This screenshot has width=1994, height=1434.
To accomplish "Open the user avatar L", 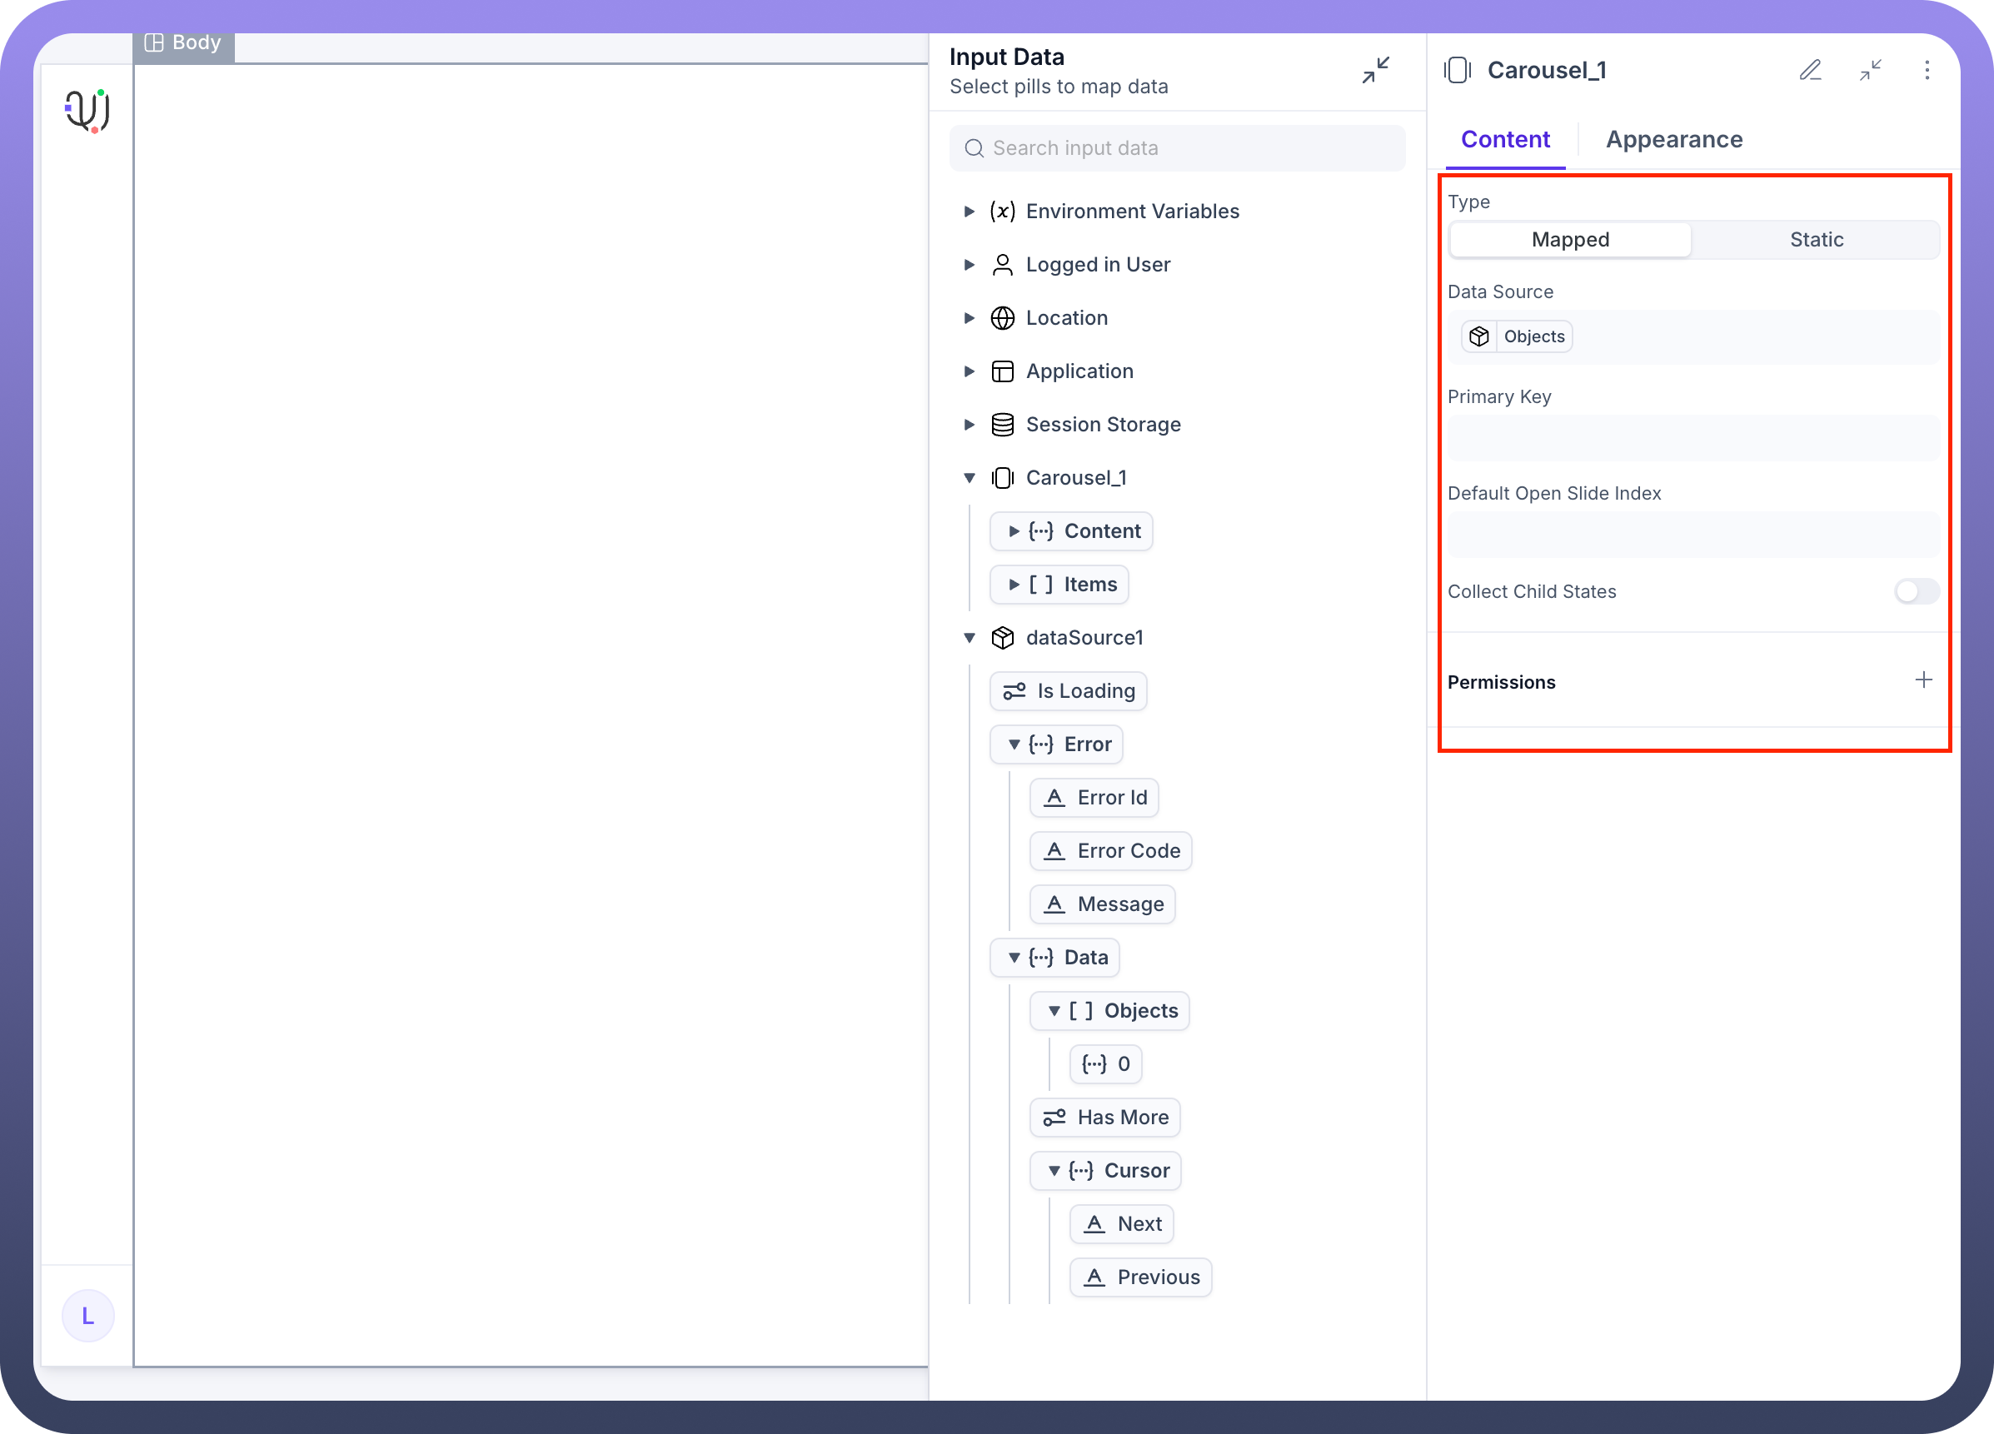I will 88,1315.
